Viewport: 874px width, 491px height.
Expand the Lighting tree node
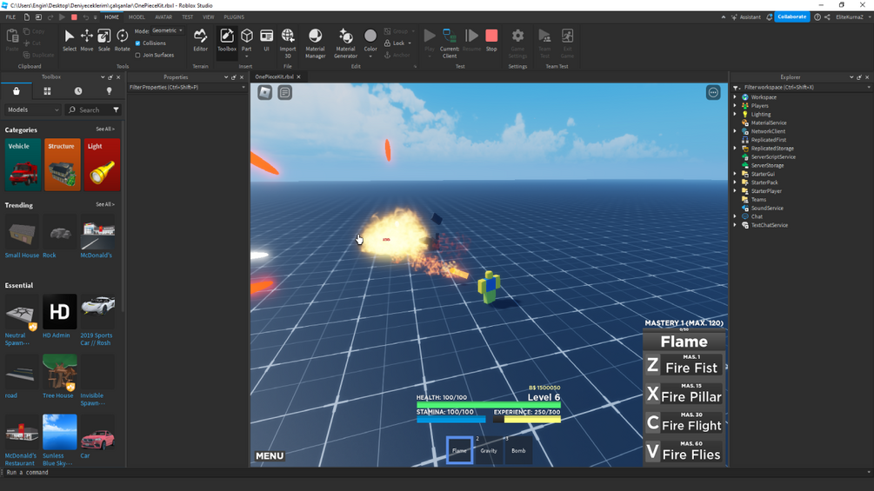735,114
